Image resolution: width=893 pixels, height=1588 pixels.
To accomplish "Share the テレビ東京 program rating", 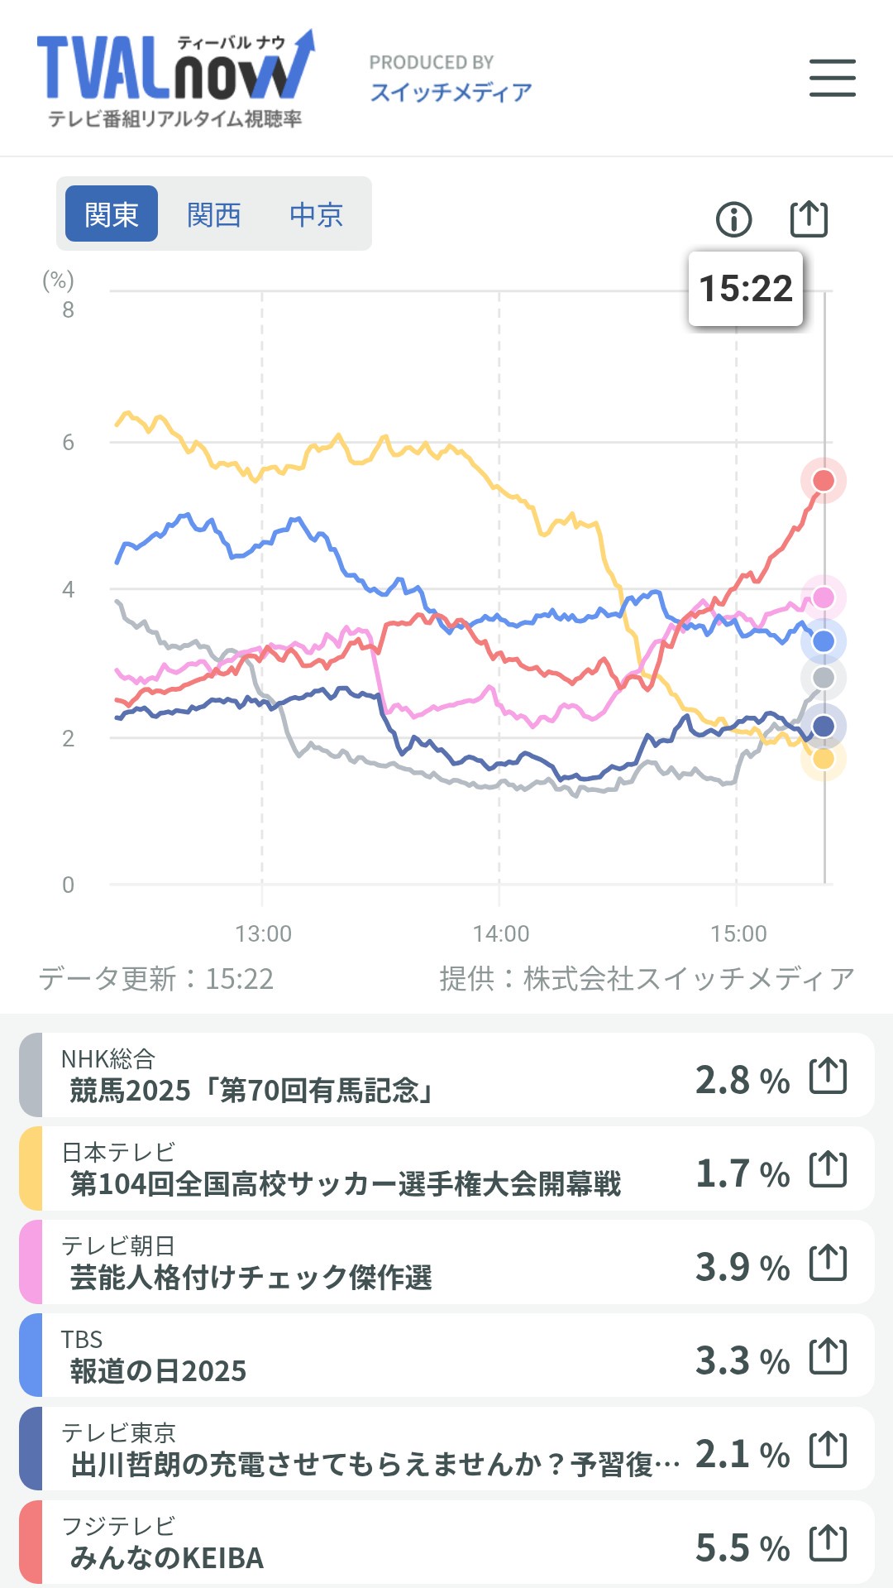I will pos(828,1450).
